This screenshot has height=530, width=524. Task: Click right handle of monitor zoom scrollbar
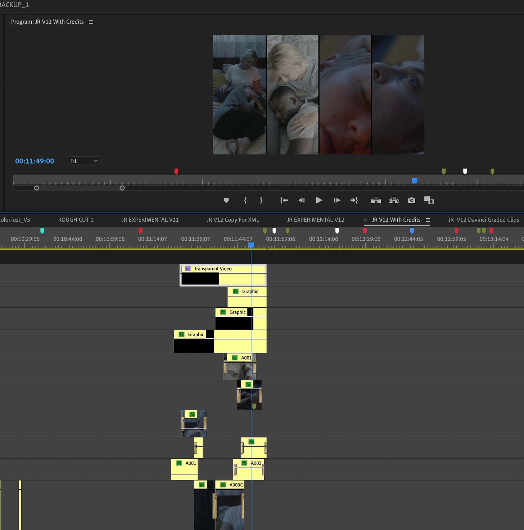pyautogui.click(x=122, y=188)
